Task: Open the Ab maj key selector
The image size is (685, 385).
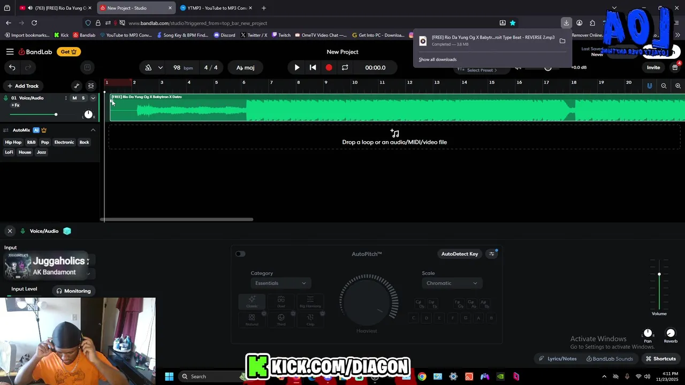Action: click(245, 68)
